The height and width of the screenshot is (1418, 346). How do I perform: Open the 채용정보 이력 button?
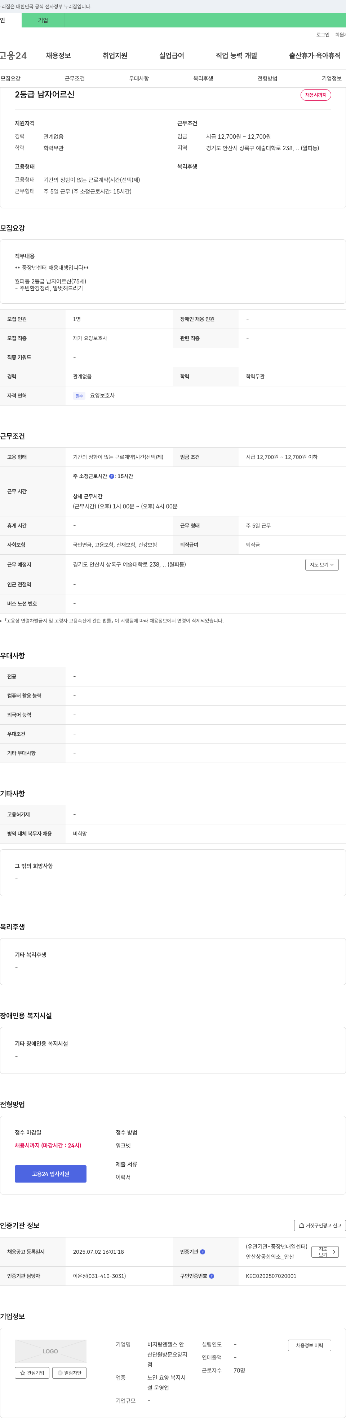310,1345
